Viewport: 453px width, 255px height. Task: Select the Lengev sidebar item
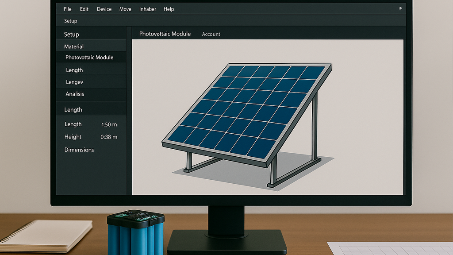[x=74, y=82]
